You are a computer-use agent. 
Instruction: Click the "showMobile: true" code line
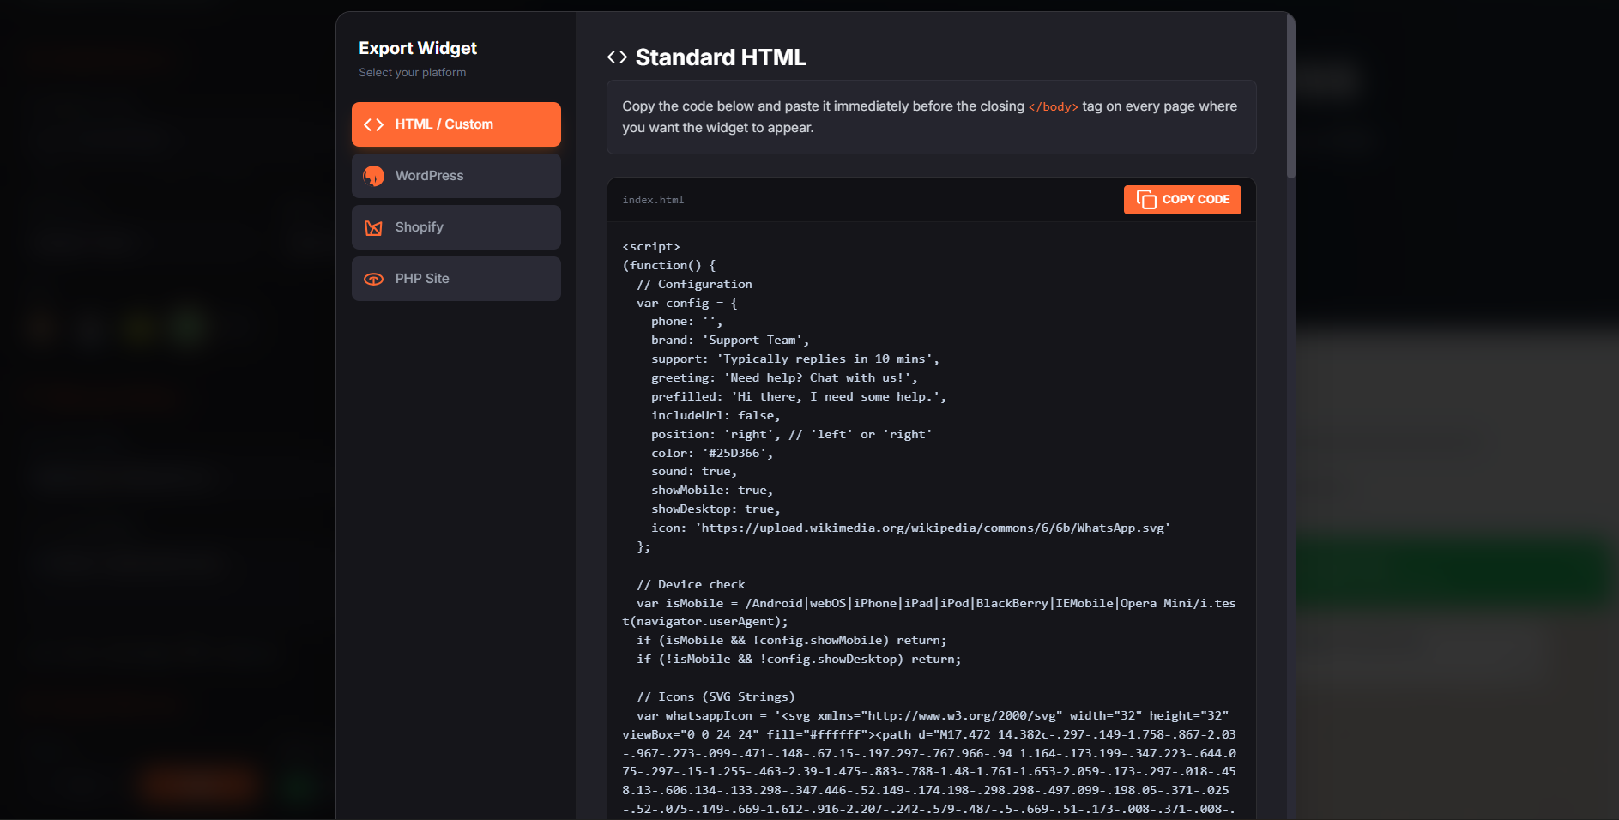click(x=712, y=491)
